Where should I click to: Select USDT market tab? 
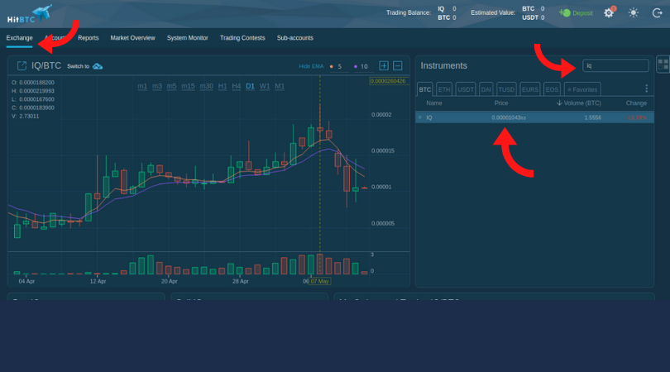466,89
